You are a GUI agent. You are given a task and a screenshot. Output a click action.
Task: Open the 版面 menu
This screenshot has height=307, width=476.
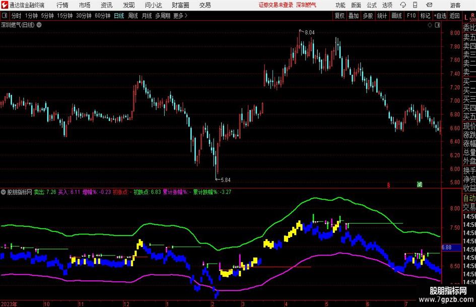click(x=356, y=5)
